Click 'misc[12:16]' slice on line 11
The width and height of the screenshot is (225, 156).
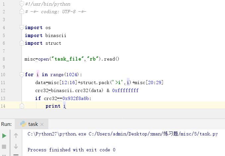click(x=63, y=82)
